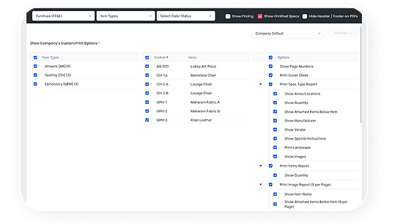Uncheck Show Quantity under Items Report
The image size is (394, 224).
[275, 175]
